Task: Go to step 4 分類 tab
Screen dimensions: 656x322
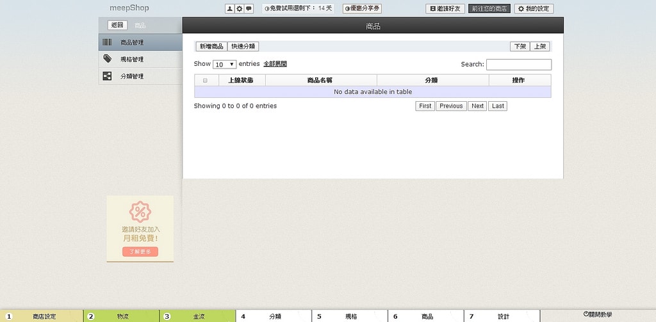Action: pyautogui.click(x=274, y=316)
